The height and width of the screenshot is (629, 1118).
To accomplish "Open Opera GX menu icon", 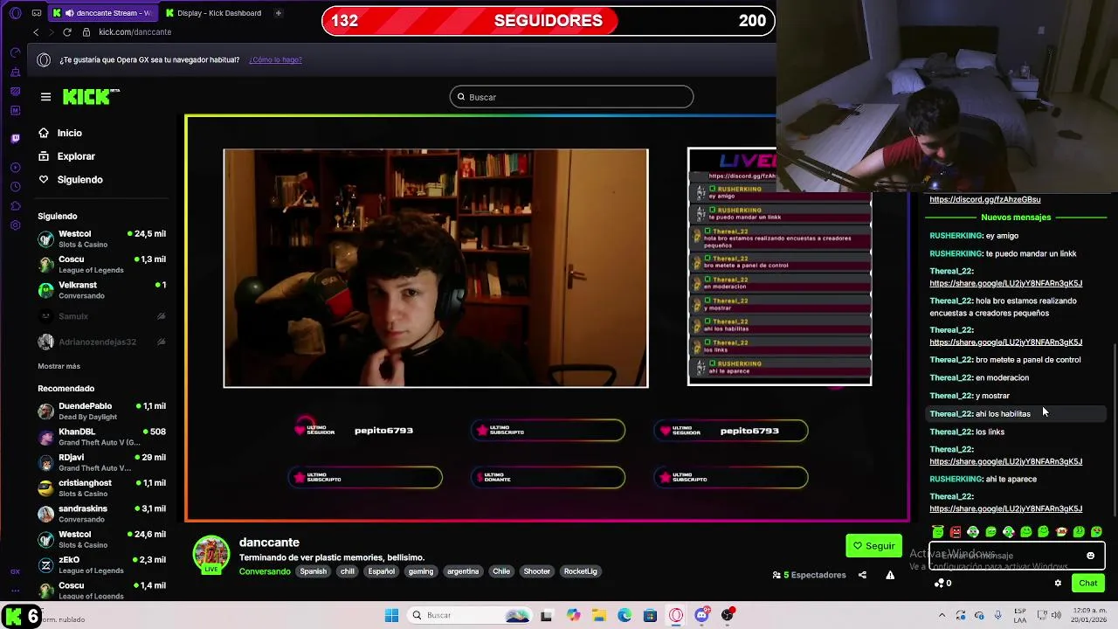I will tap(15, 13).
